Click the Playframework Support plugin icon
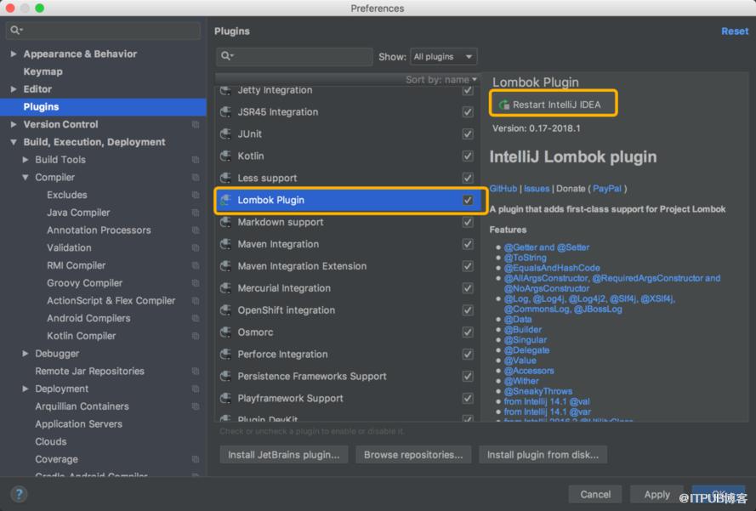The height and width of the screenshot is (511, 756). (225, 398)
